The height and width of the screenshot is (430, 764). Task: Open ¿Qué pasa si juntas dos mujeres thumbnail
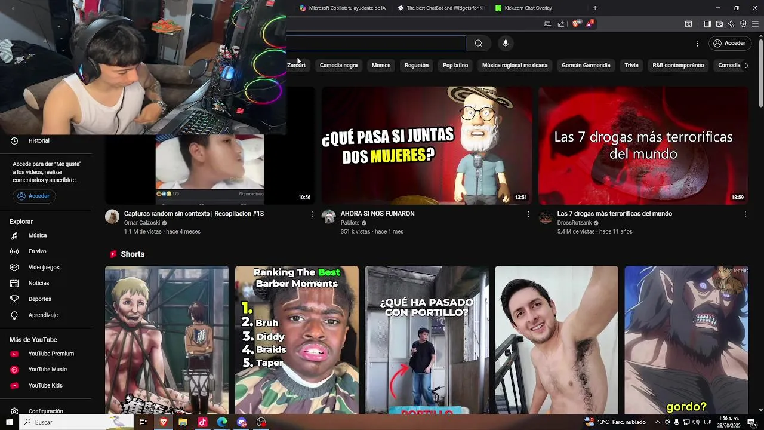point(426,145)
